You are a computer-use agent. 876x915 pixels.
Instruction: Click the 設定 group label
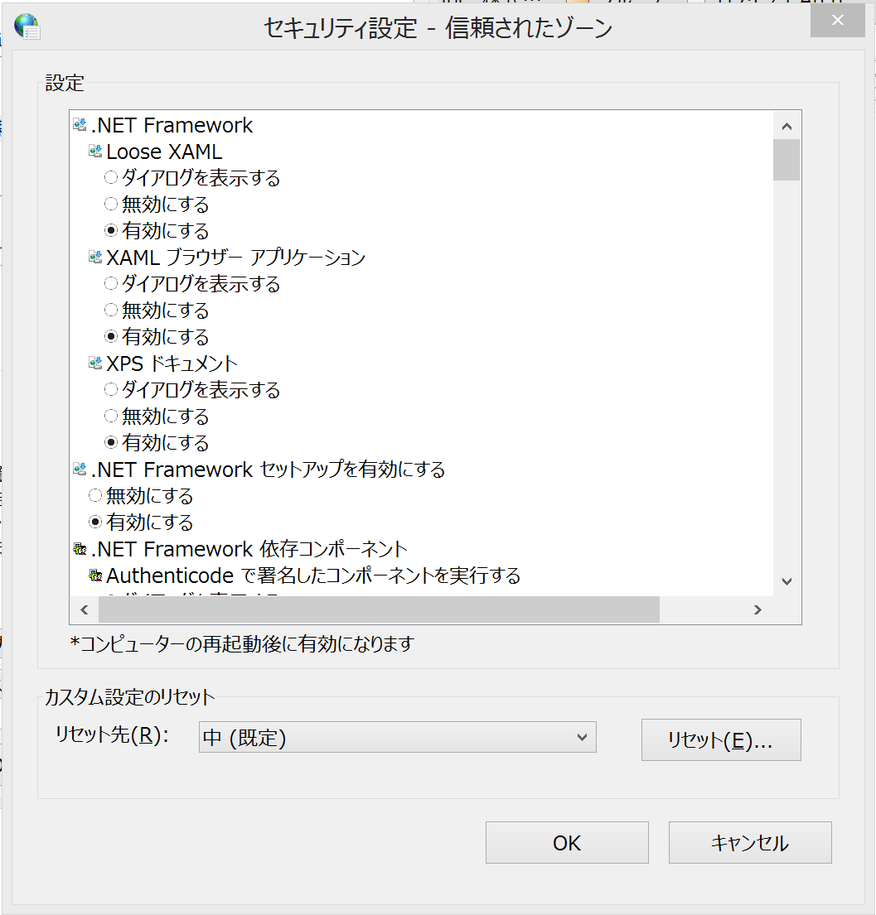tap(65, 83)
